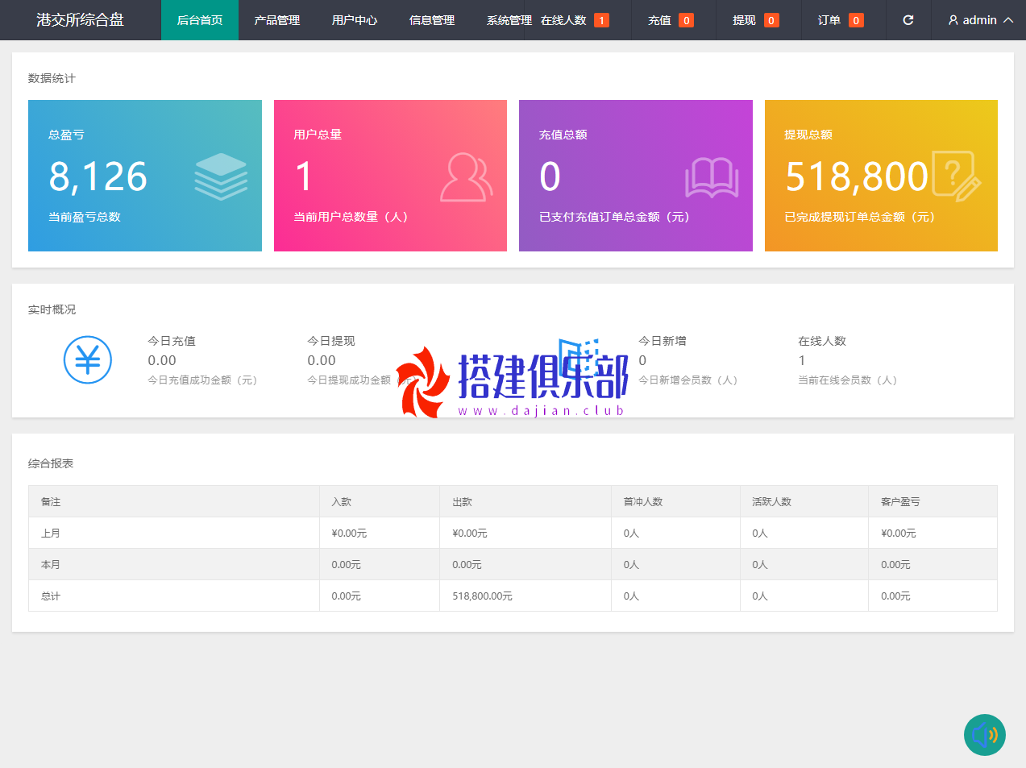Image resolution: width=1026 pixels, height=768 pixels.
Task: Click the 实时概况 section heading
Action: (x=52, y=309)
